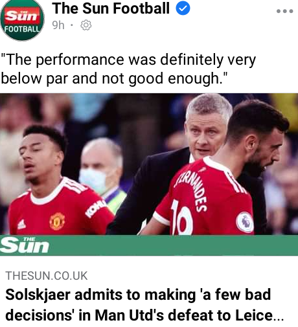The width and height of the screenshot is (298, 327).
Task: Click the THESUN.CO.UK source label
Action: tap(47, 276)
